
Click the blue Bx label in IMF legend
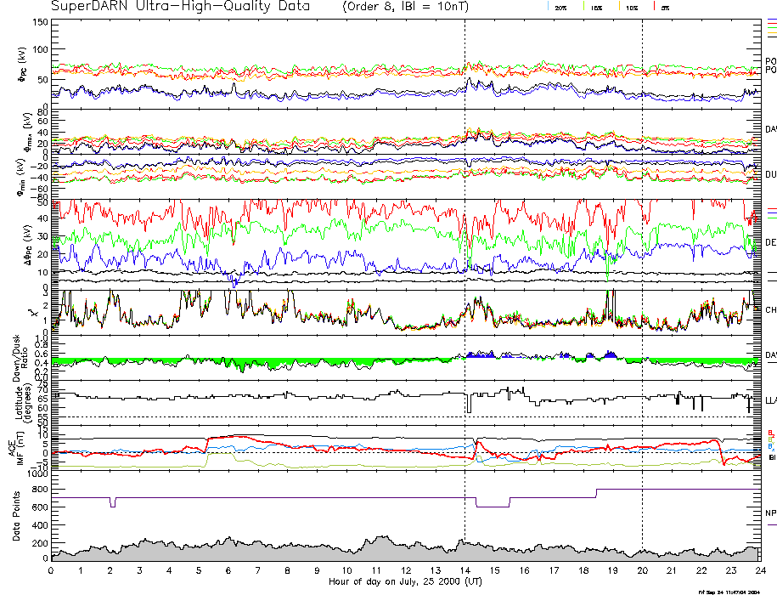coord(770,446)
